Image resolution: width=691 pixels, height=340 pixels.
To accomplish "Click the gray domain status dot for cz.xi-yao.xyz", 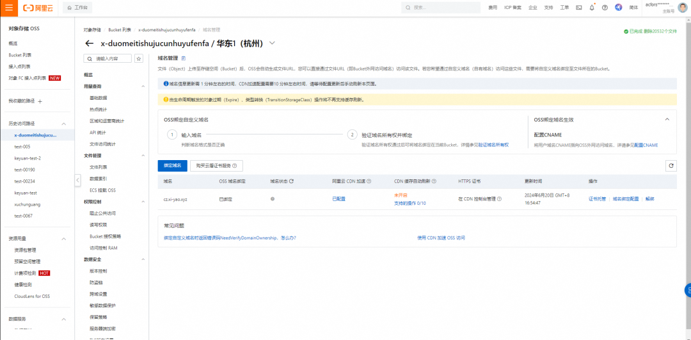I will click(x=273, y=199).
